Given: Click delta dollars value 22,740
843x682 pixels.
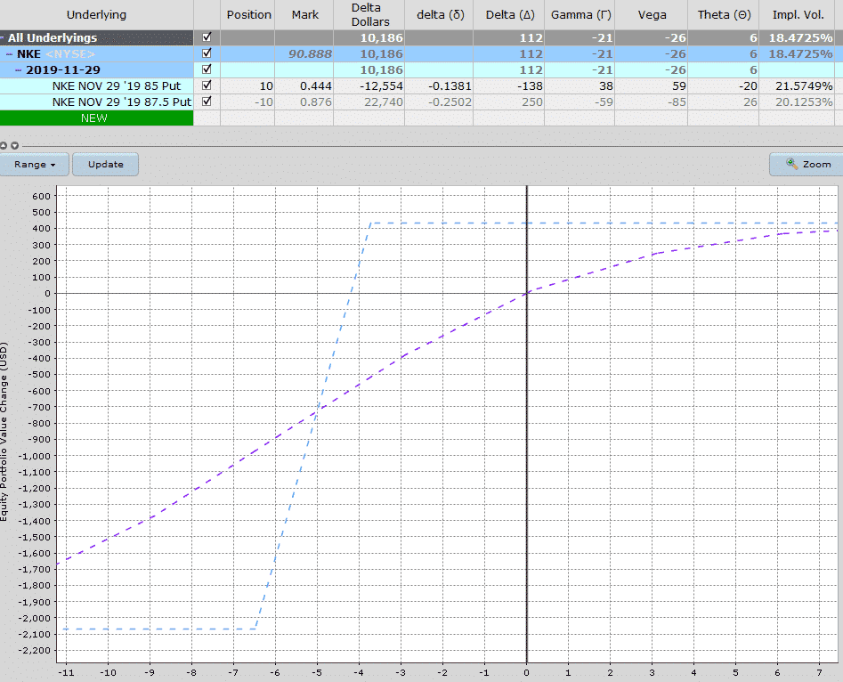Looking at the screenshot, I should (x=384, y=102).
